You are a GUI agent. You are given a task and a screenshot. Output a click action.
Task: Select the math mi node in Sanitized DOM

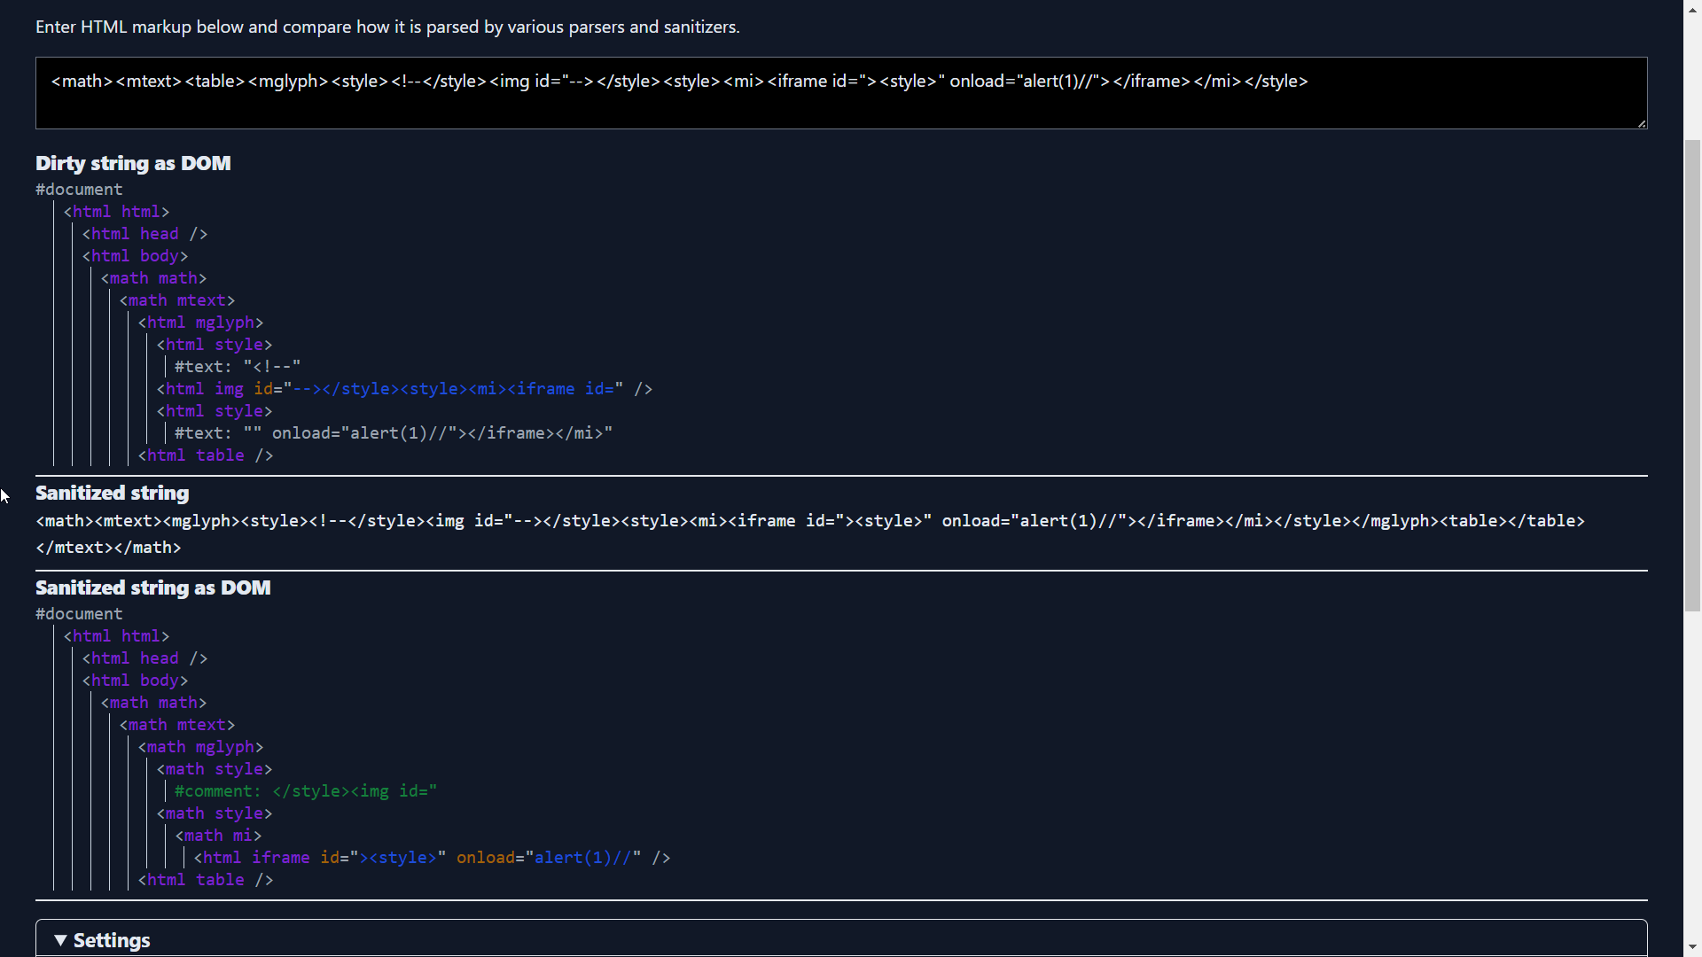point(218,836)
